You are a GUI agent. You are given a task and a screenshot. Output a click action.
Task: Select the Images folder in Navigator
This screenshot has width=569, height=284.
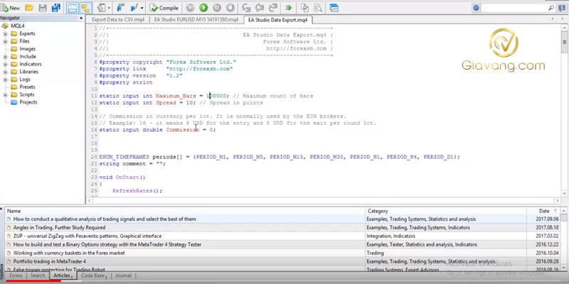(x=23, y=49)
